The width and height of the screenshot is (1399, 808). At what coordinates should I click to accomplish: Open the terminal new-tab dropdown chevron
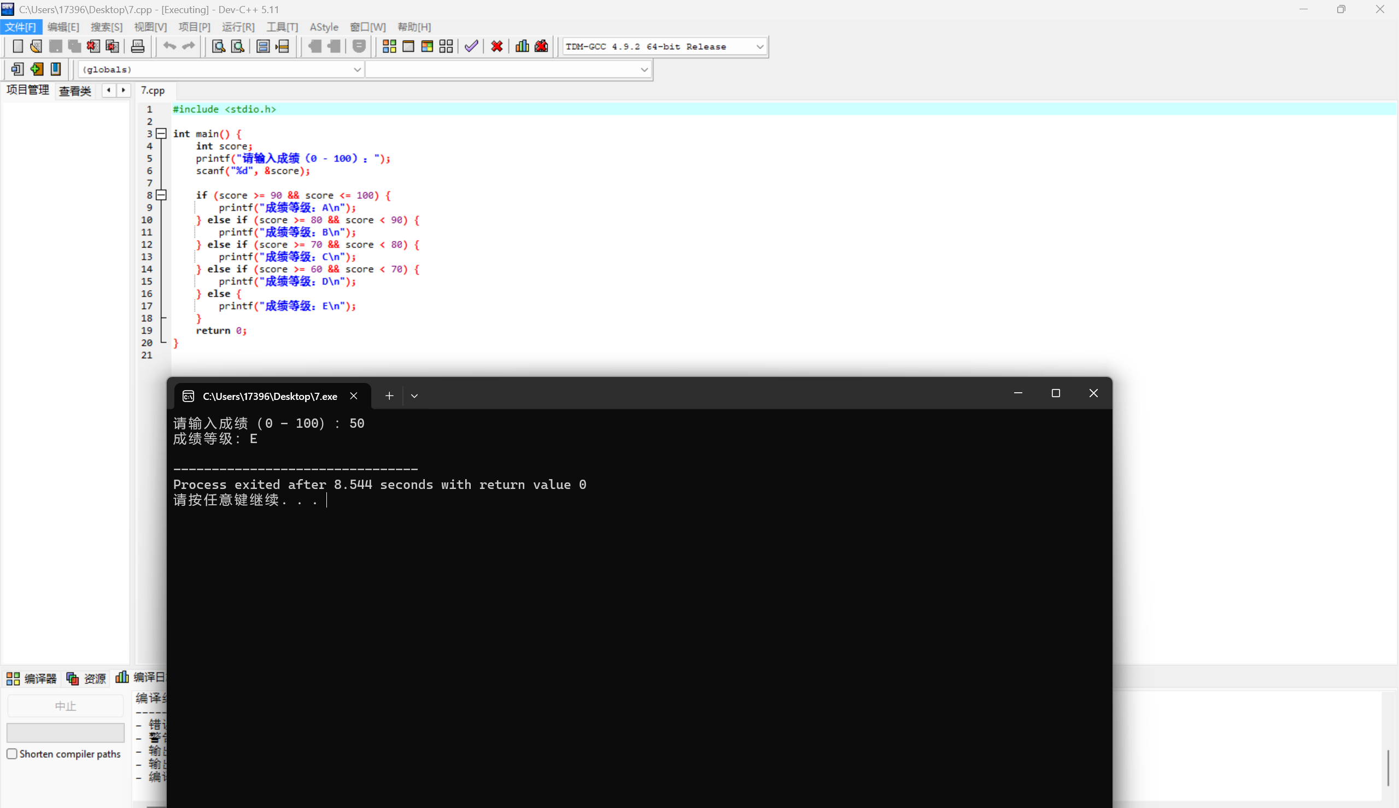(x=414, y=396)
